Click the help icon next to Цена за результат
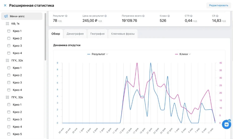The image size is (233, 139). (105, 16)
